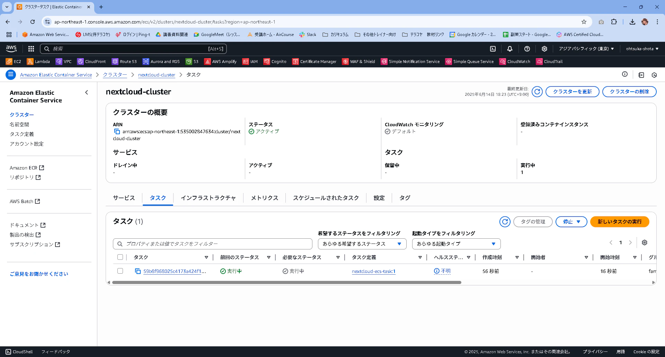This screenshot has width=665, height=357.
Task: Open the info panel icon beside the breadcrumb
Action: (x=625, y=74)
